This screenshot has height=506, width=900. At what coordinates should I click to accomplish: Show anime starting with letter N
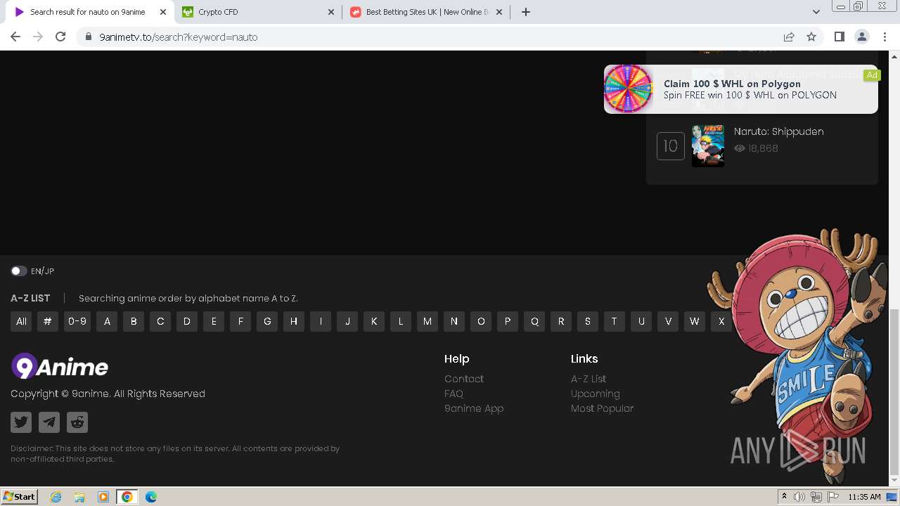(454, 321)
